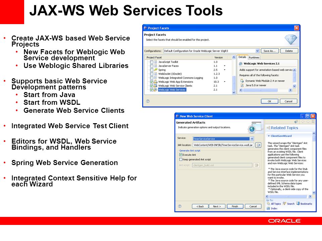Click the WebLogic Web App Extensions facet icon

(x=155, y=82)
